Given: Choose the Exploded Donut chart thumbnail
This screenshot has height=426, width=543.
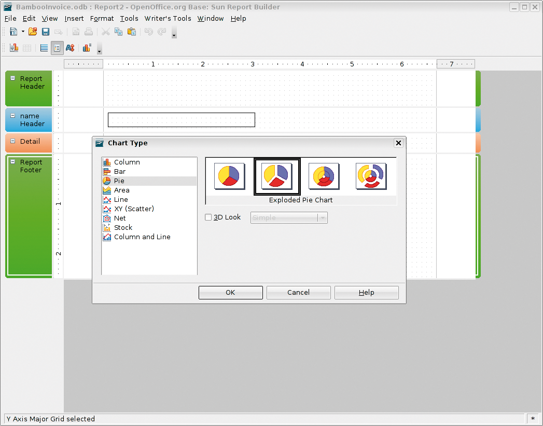Looking at the screenshot, I should (371, 176).
